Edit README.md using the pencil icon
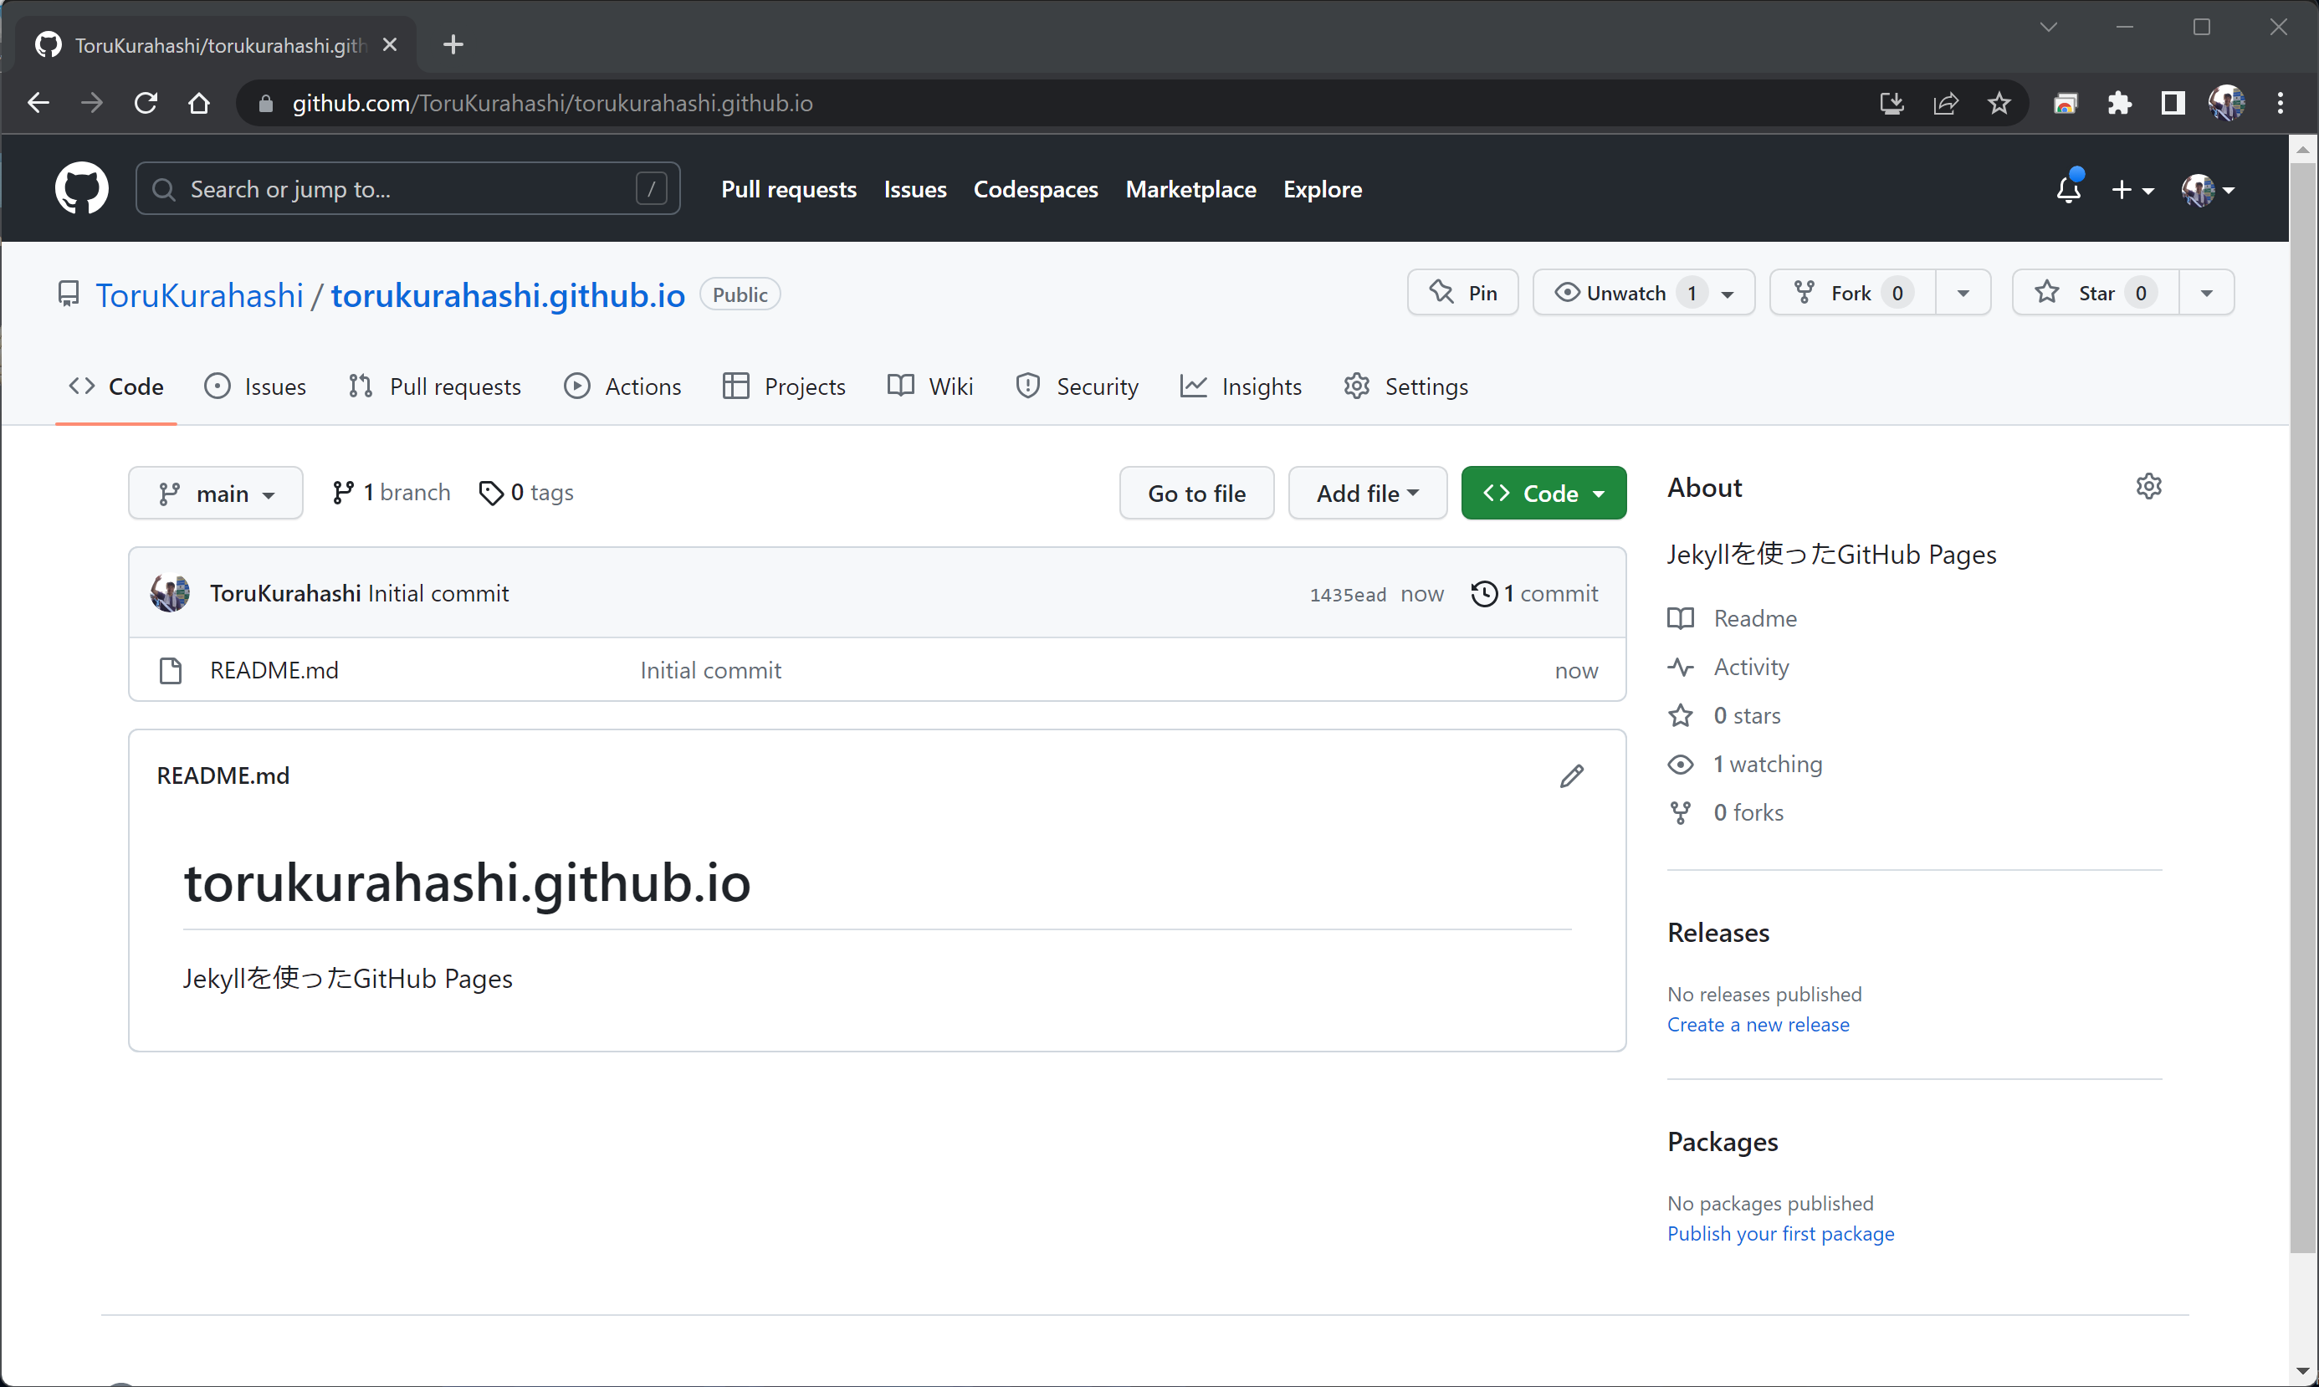This screenshot has width=2319, height=1387. click(x=1572, y=775)
